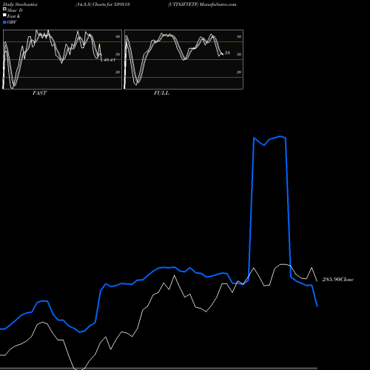Viewport: 370px width, 370px height.
Task: Click the 'Fast K' legend label
Action: click(14, 16)
